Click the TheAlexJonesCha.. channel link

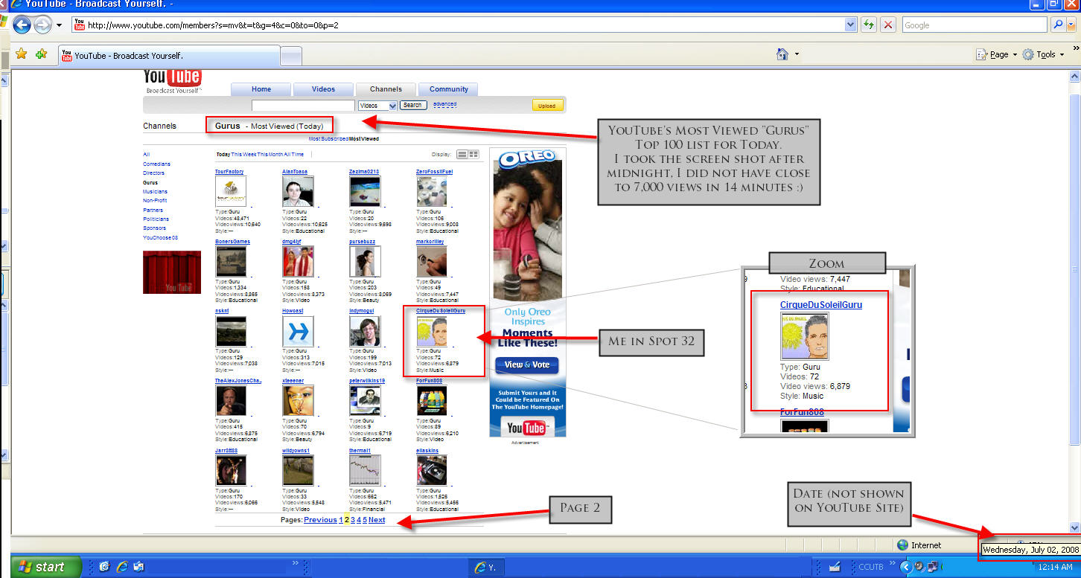tap(238, 380)
